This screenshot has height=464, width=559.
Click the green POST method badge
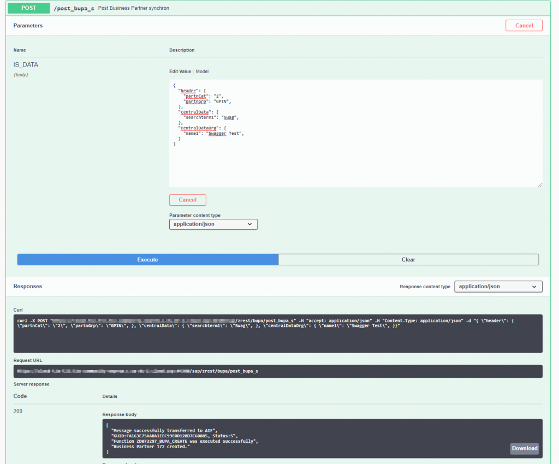click(28, 8)
